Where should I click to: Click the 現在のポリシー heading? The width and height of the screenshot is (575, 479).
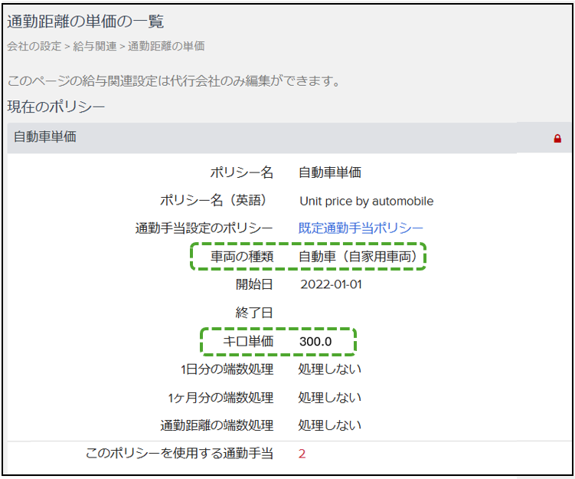[56, 107]
